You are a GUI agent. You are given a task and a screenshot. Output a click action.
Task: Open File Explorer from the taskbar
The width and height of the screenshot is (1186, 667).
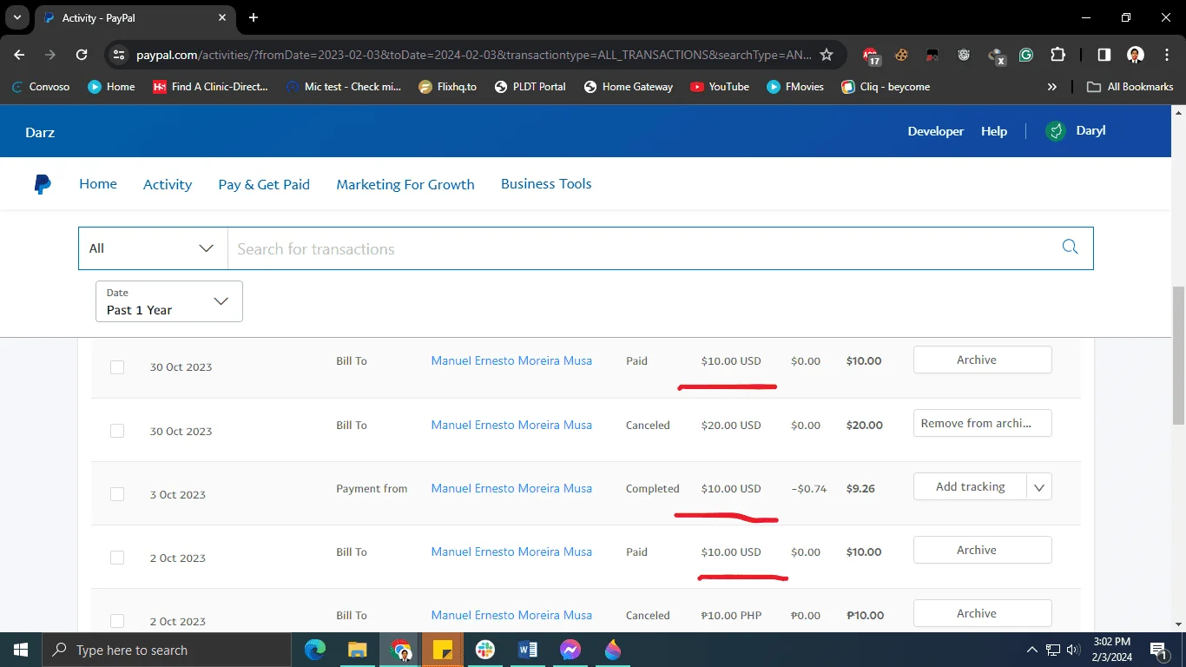[358, 650]
